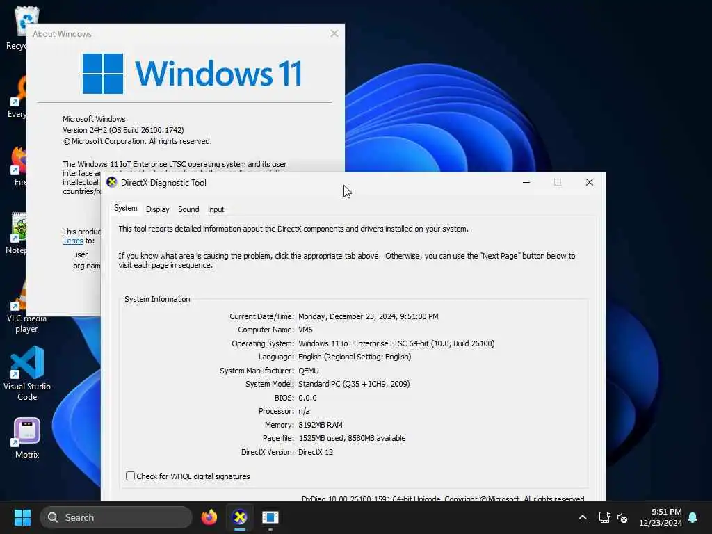Enable Check for WHQL digital signatures
Screen dimensions: 712x534
[130, 476]
